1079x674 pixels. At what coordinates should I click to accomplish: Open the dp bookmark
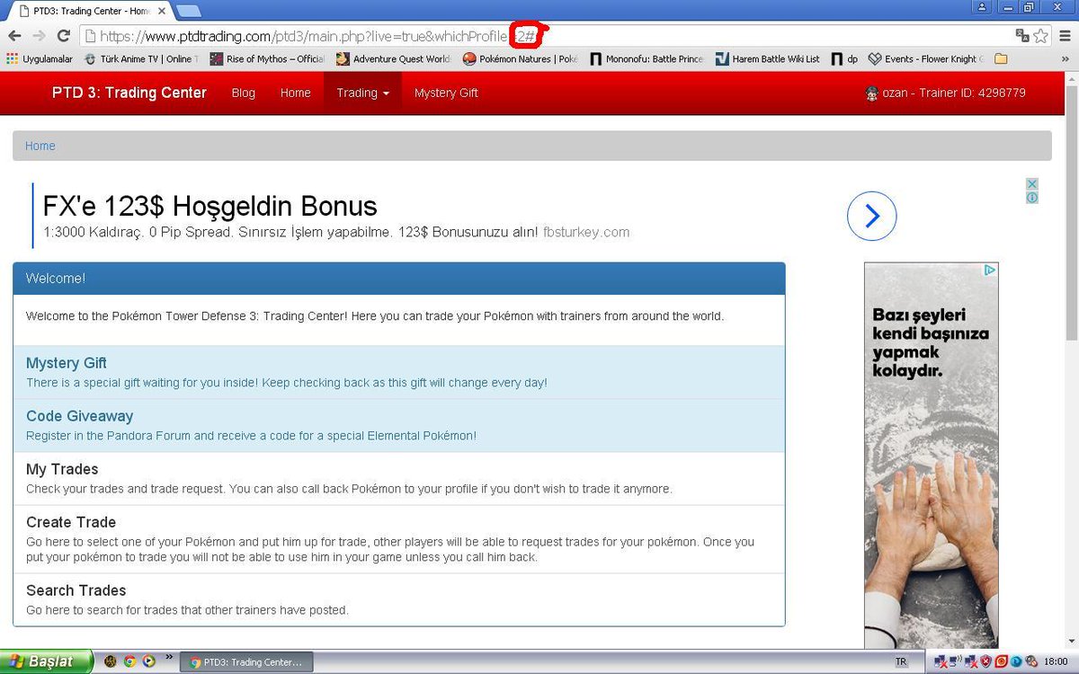click(845, 58)
